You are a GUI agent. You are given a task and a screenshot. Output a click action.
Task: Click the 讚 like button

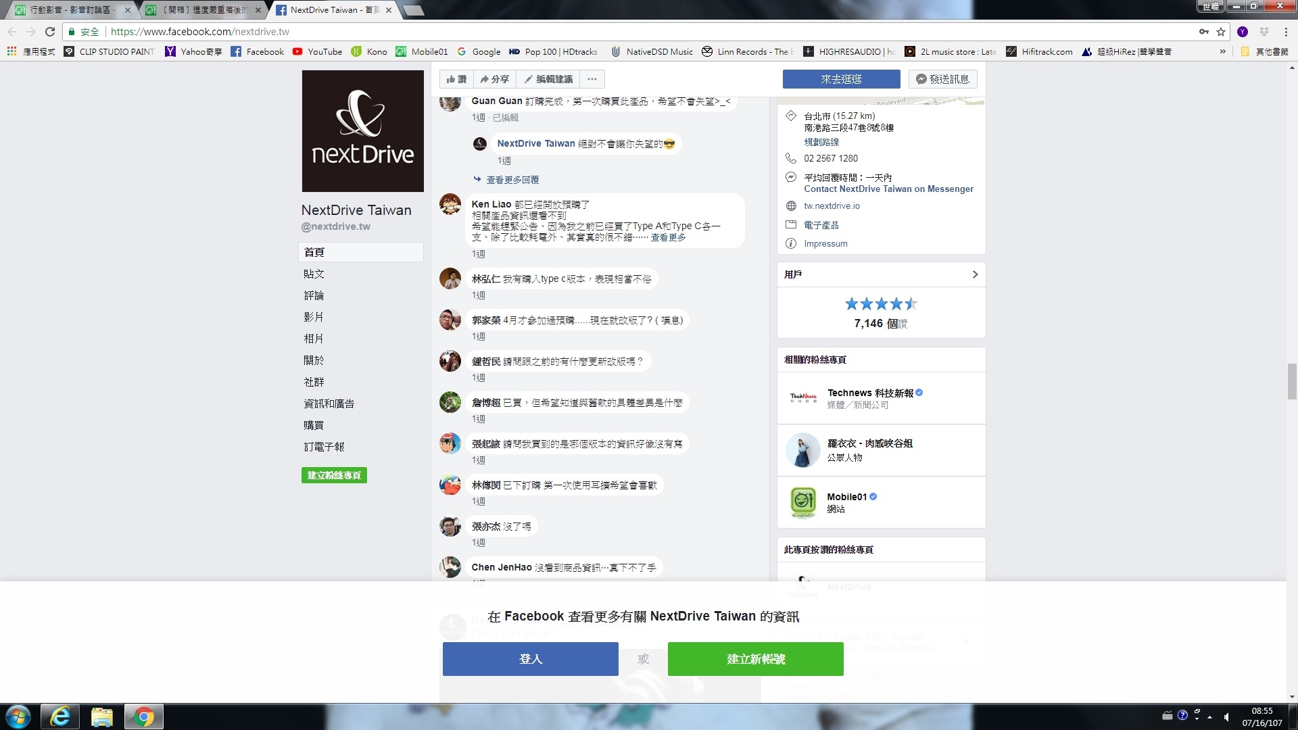(x=456, y=79)
